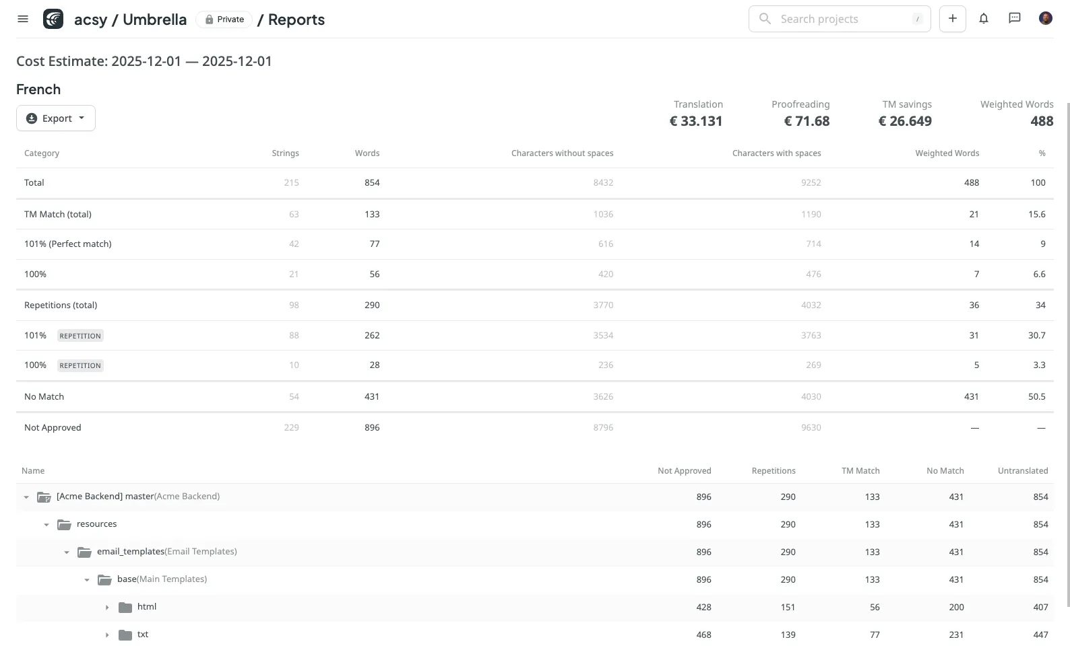Click the txt folder icon

pos(125,635)
